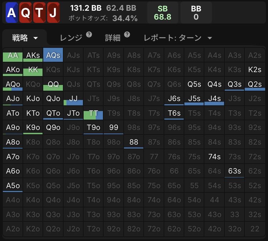Viewport: 268px width, 241px height.
Task: Select the J6s hand cell
Action: click(174, 99)
